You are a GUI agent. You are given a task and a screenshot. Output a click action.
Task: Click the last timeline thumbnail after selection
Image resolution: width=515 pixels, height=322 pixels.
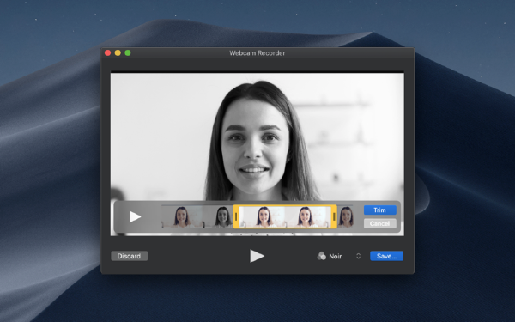coord(345,217)
